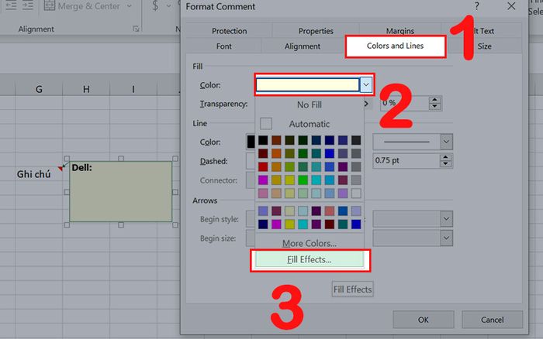Open the dropdown arrow beside the dollar icon

click(168, 5)
